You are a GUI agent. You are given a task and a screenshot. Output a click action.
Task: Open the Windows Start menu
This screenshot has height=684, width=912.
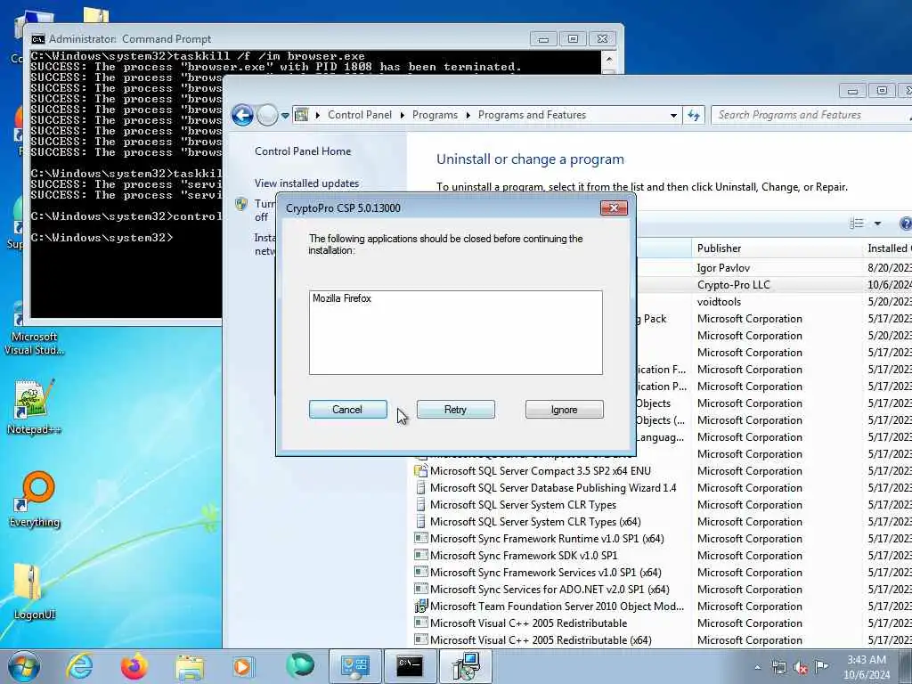click(x=24, y=666)
